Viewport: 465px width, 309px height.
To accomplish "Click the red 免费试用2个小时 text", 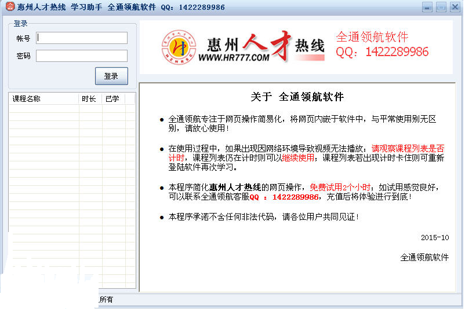I will click(340, 187).
